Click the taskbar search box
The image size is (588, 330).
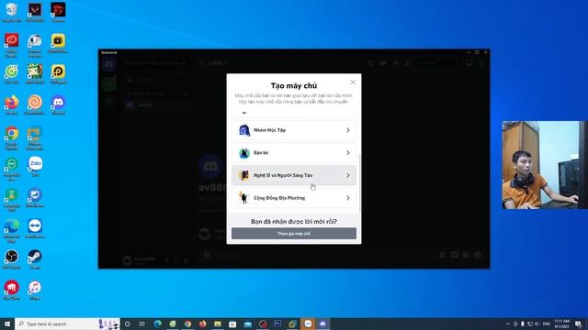tap(67, 324)
